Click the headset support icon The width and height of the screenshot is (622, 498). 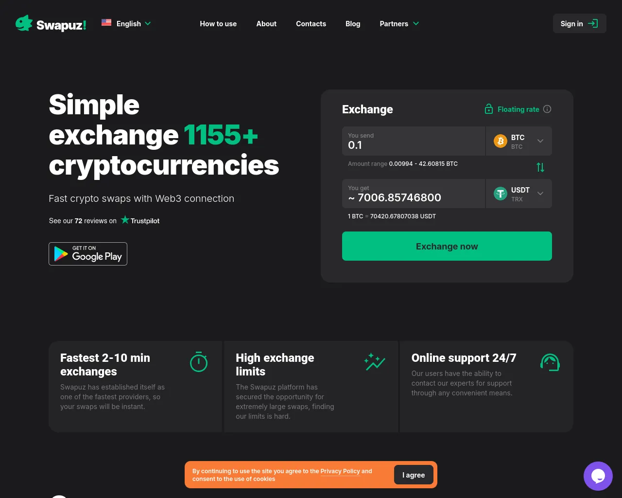(x=550, y=362)
